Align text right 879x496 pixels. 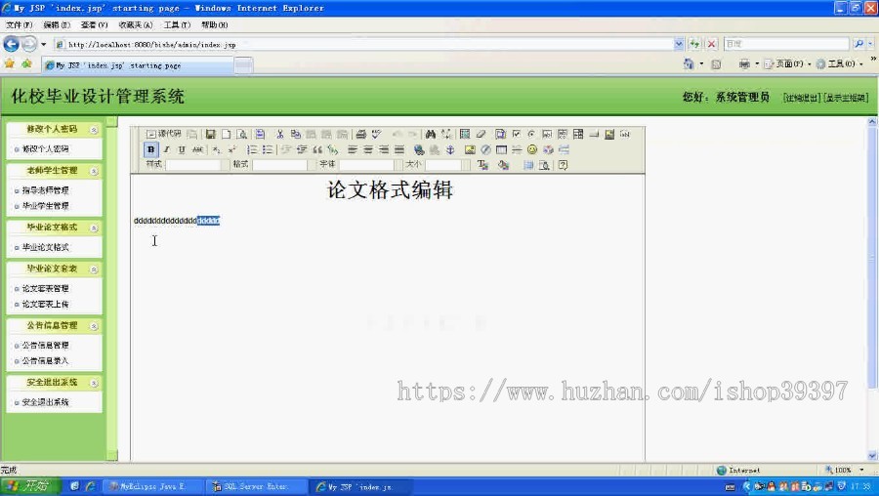pos(384,149)
